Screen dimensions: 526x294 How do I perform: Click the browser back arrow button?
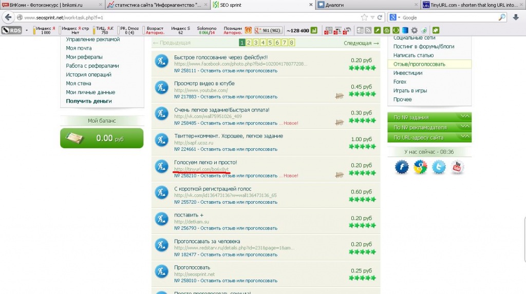[8, 17]
